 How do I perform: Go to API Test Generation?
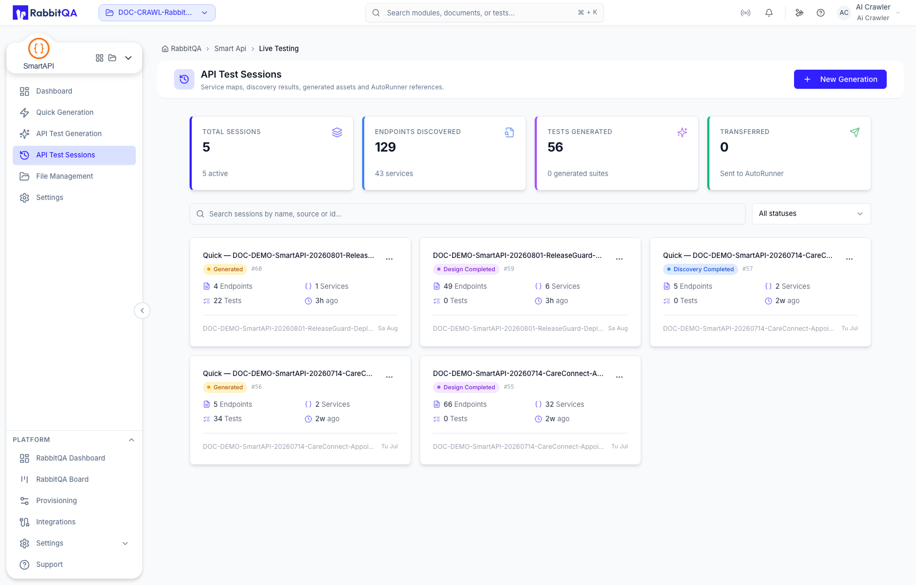click(x=74, y=134)
